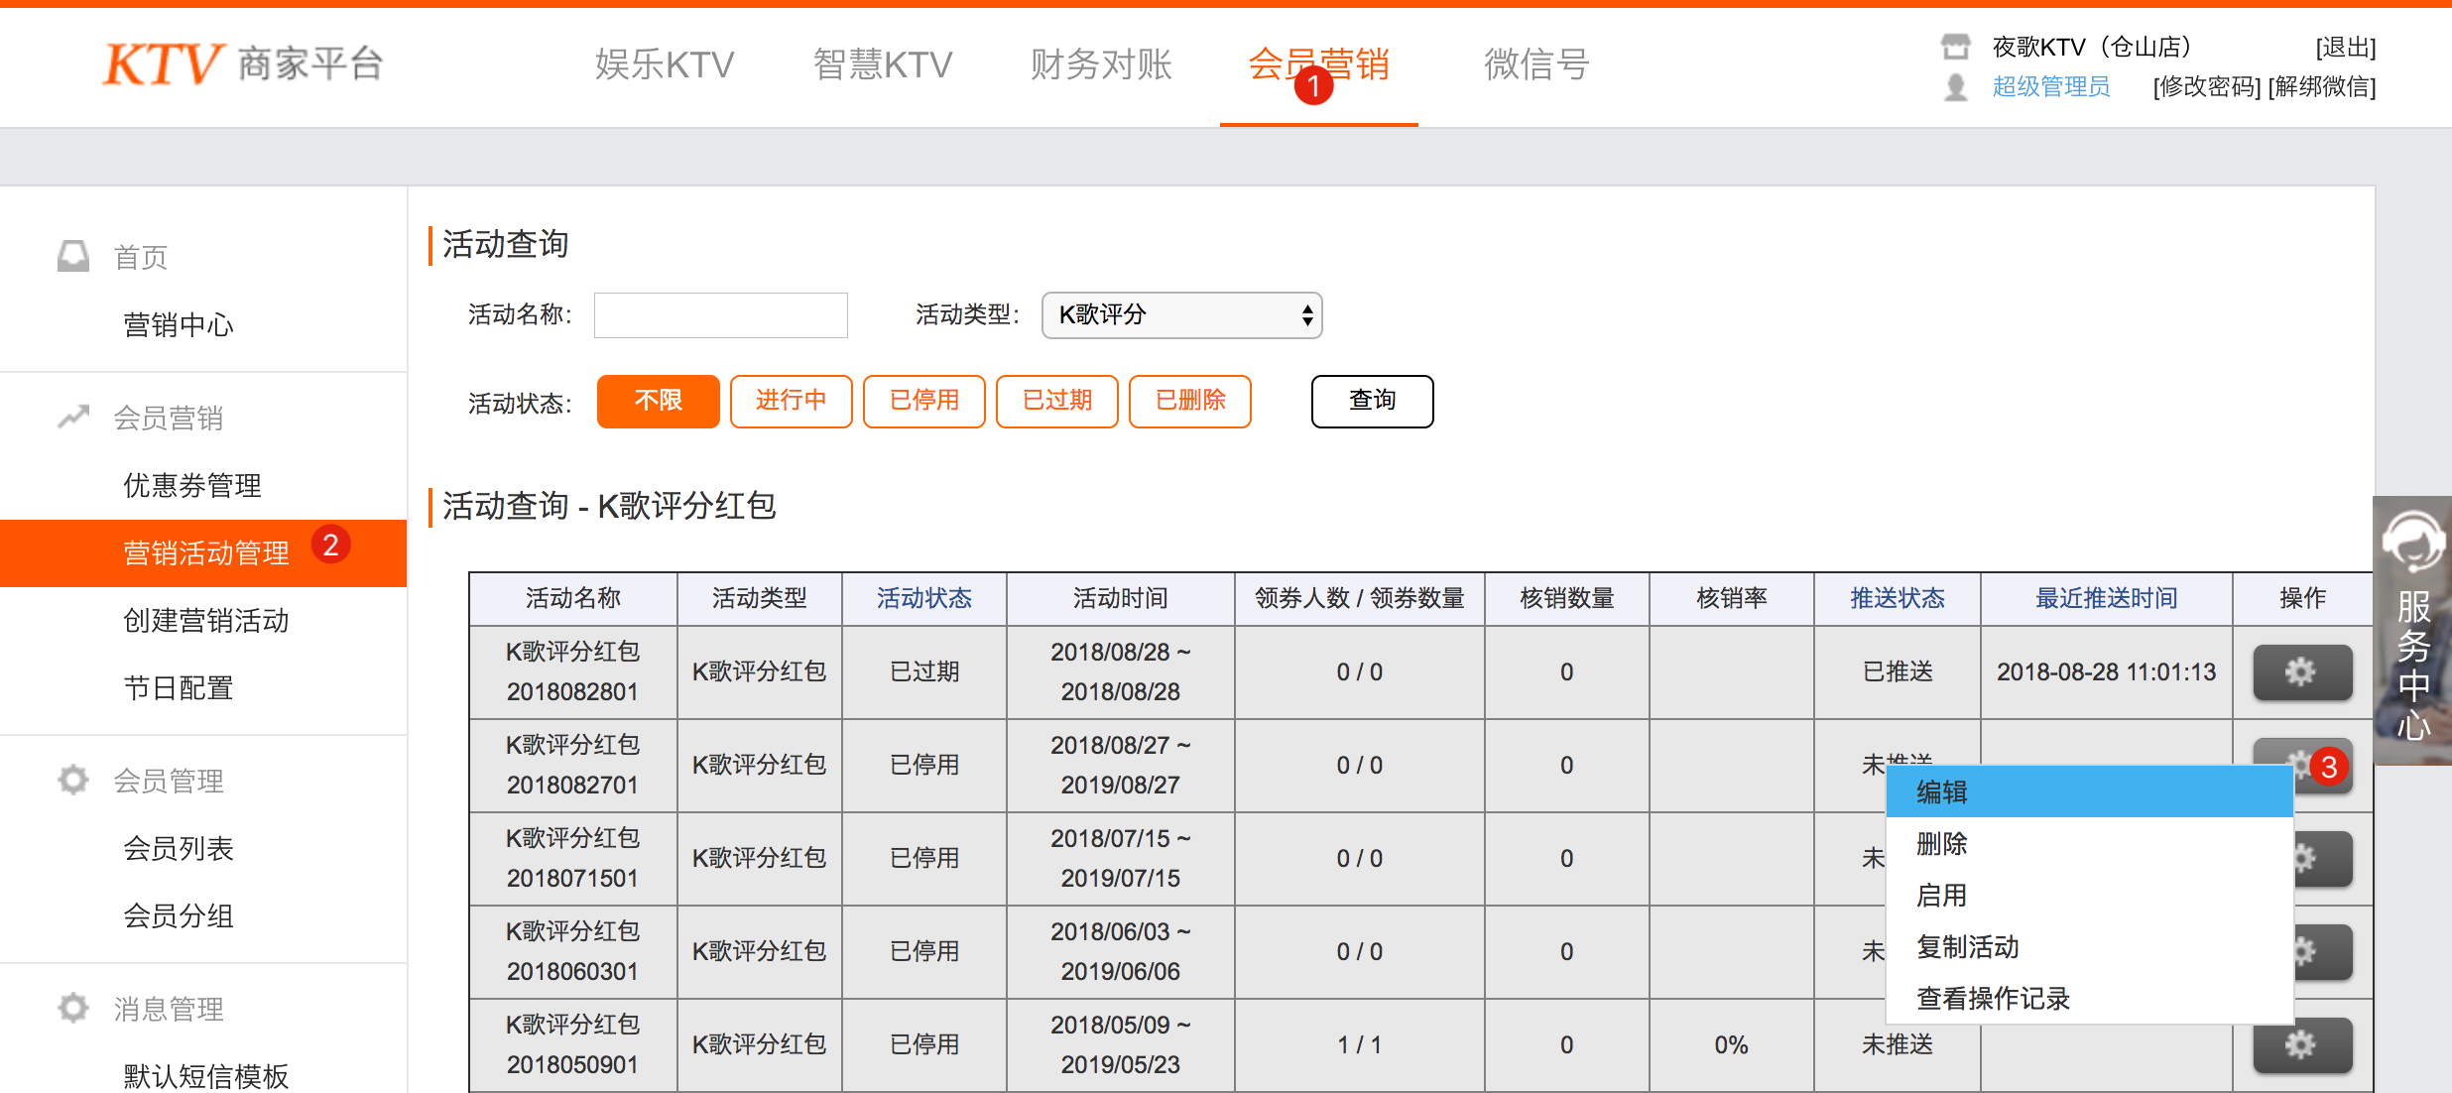
Task: Open 节日配置 in the sidebar
Action: 179,687
